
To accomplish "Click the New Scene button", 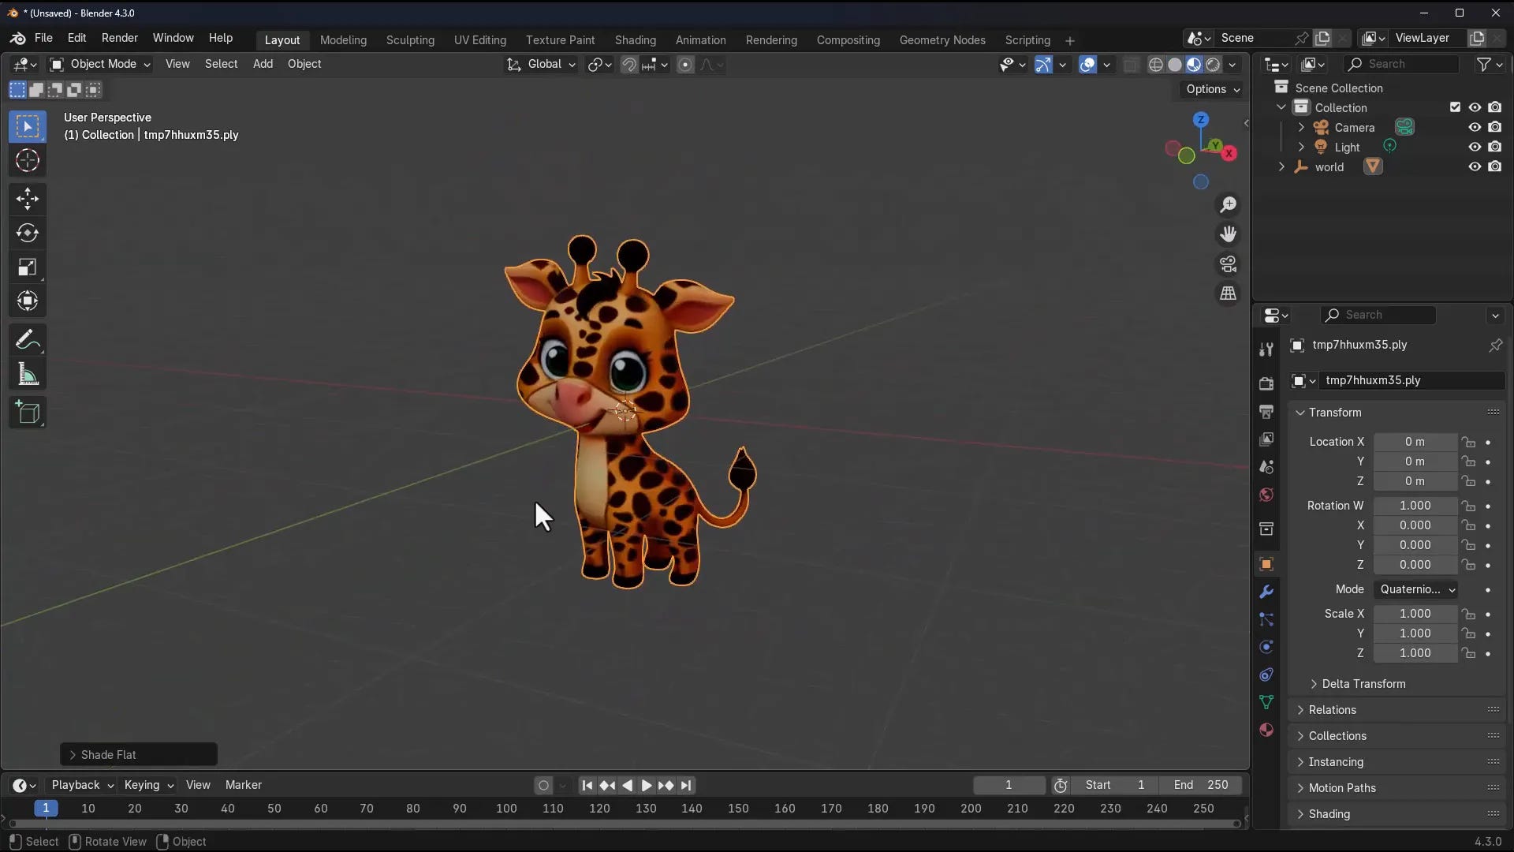I will 1323,38.
